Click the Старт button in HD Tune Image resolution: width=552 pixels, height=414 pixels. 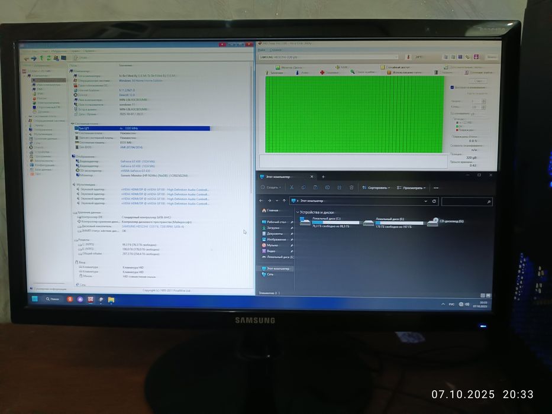478,81
